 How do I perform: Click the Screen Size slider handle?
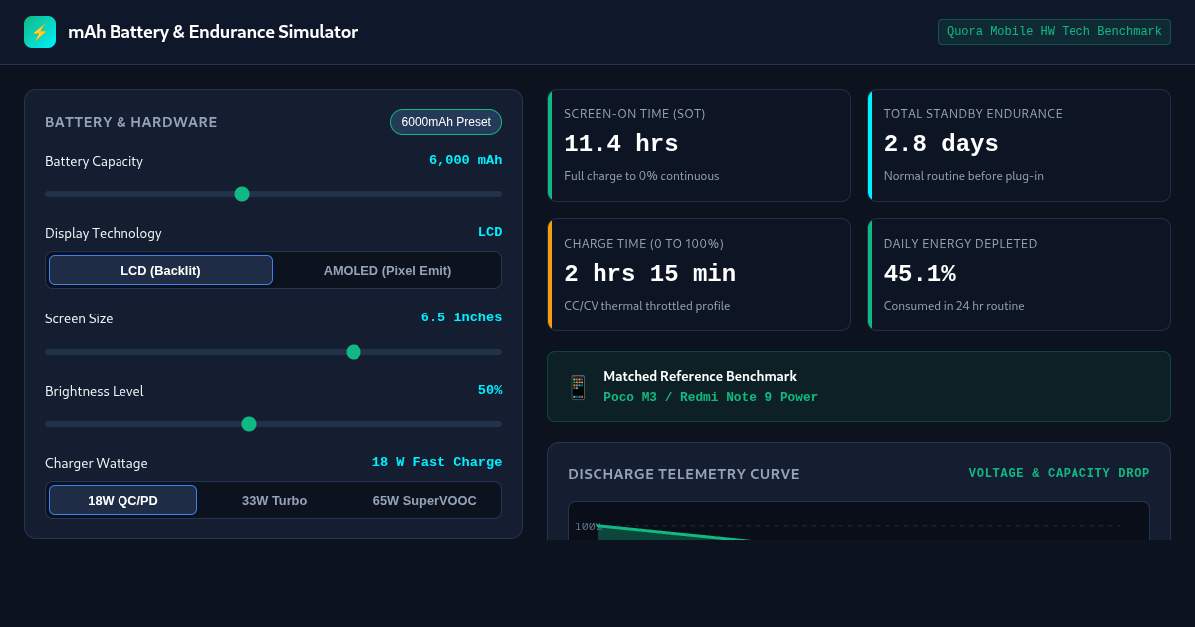354,352
